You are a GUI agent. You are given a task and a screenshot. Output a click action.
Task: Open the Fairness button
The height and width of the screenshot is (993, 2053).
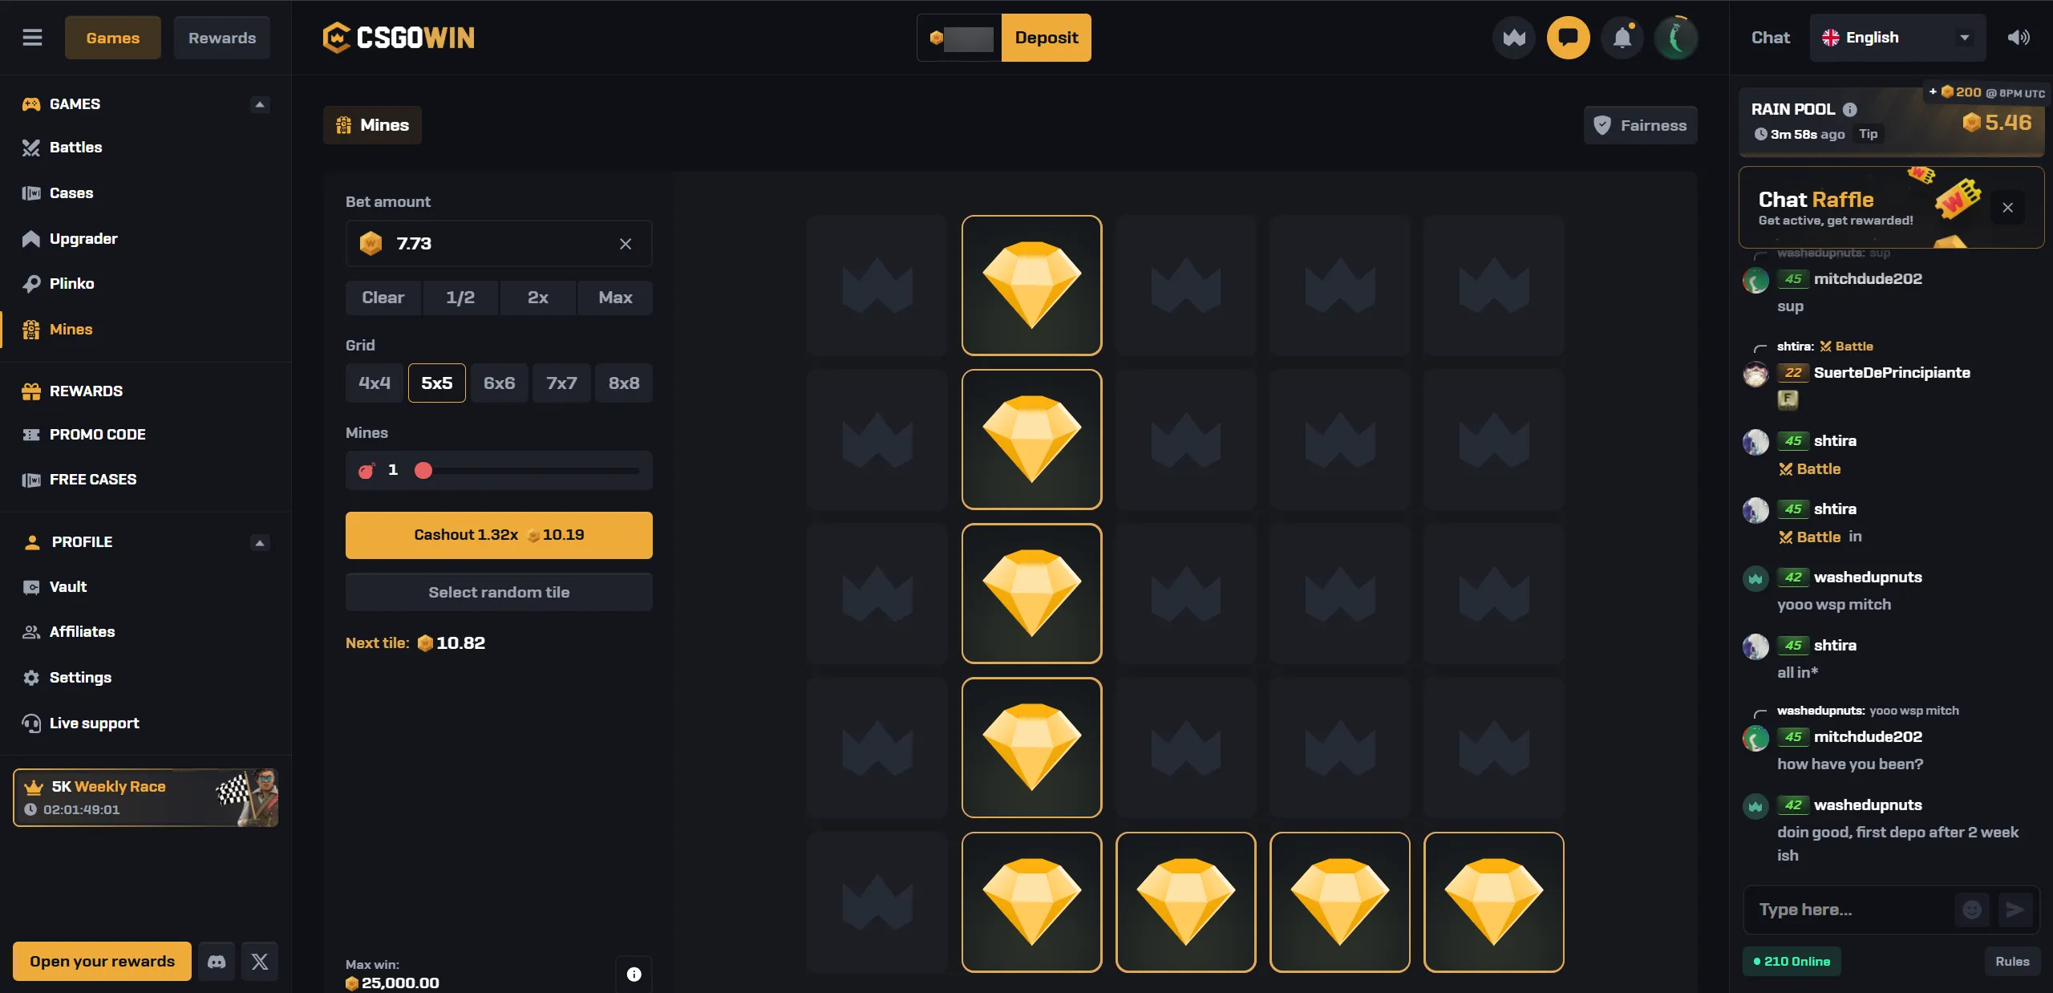(1640, 125)
